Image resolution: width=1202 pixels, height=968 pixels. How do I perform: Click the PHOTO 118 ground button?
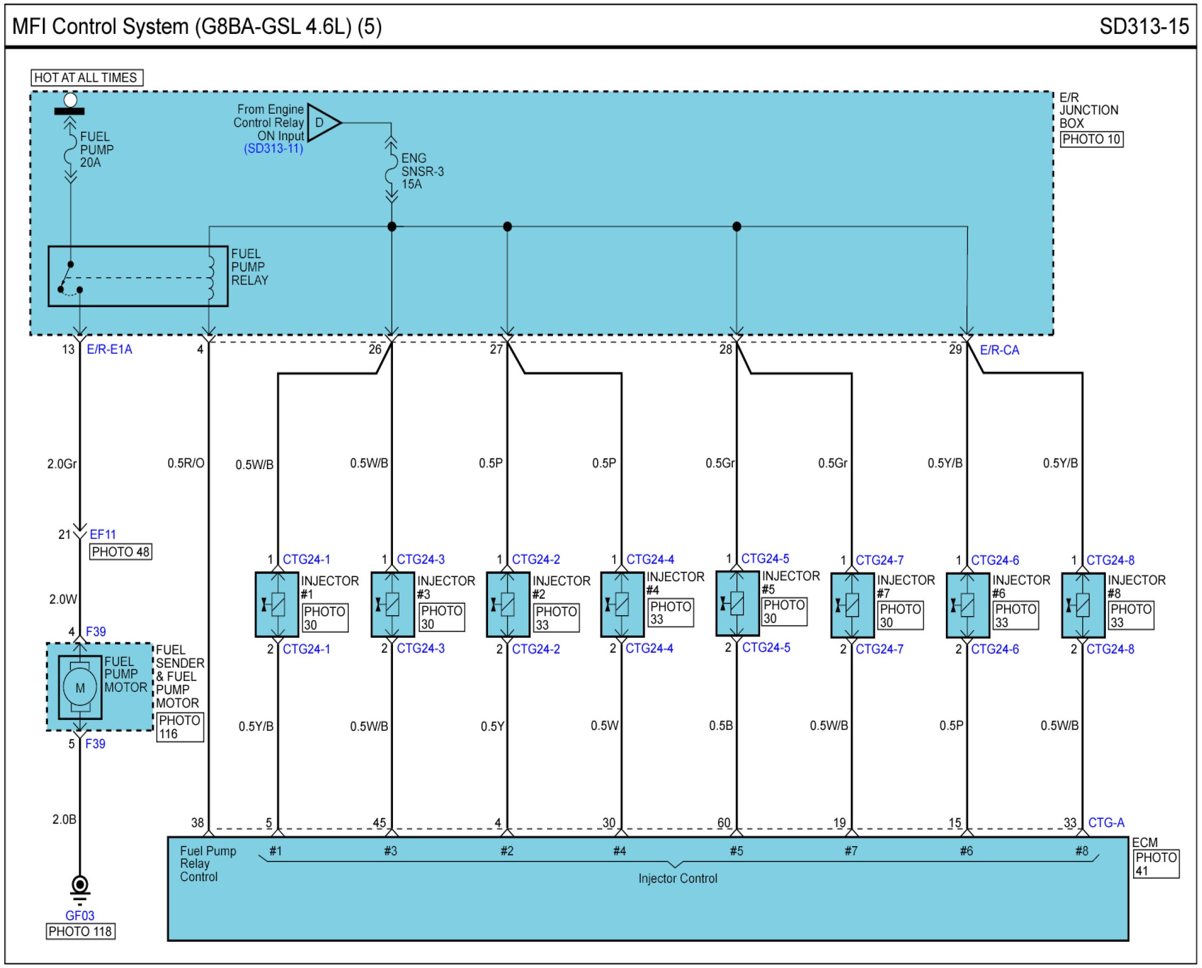pyautogui.click(x=80, y=932)
